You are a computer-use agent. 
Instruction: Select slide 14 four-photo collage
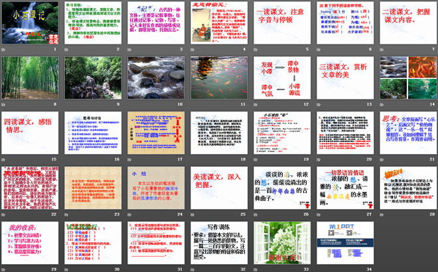[408, 78]
